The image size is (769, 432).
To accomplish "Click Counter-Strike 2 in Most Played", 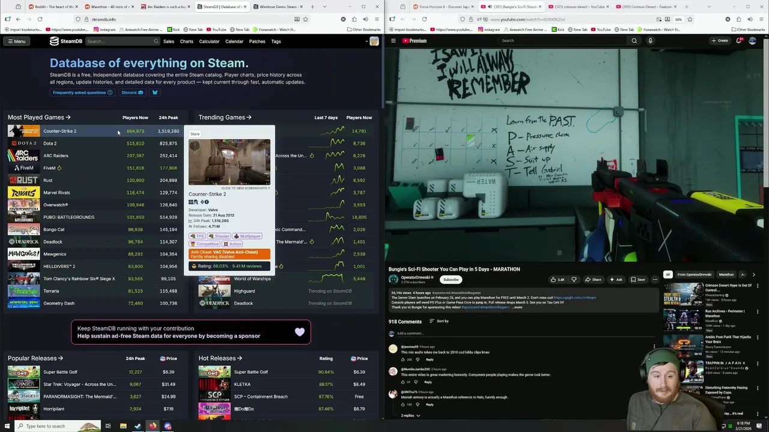I will (59, 131).
